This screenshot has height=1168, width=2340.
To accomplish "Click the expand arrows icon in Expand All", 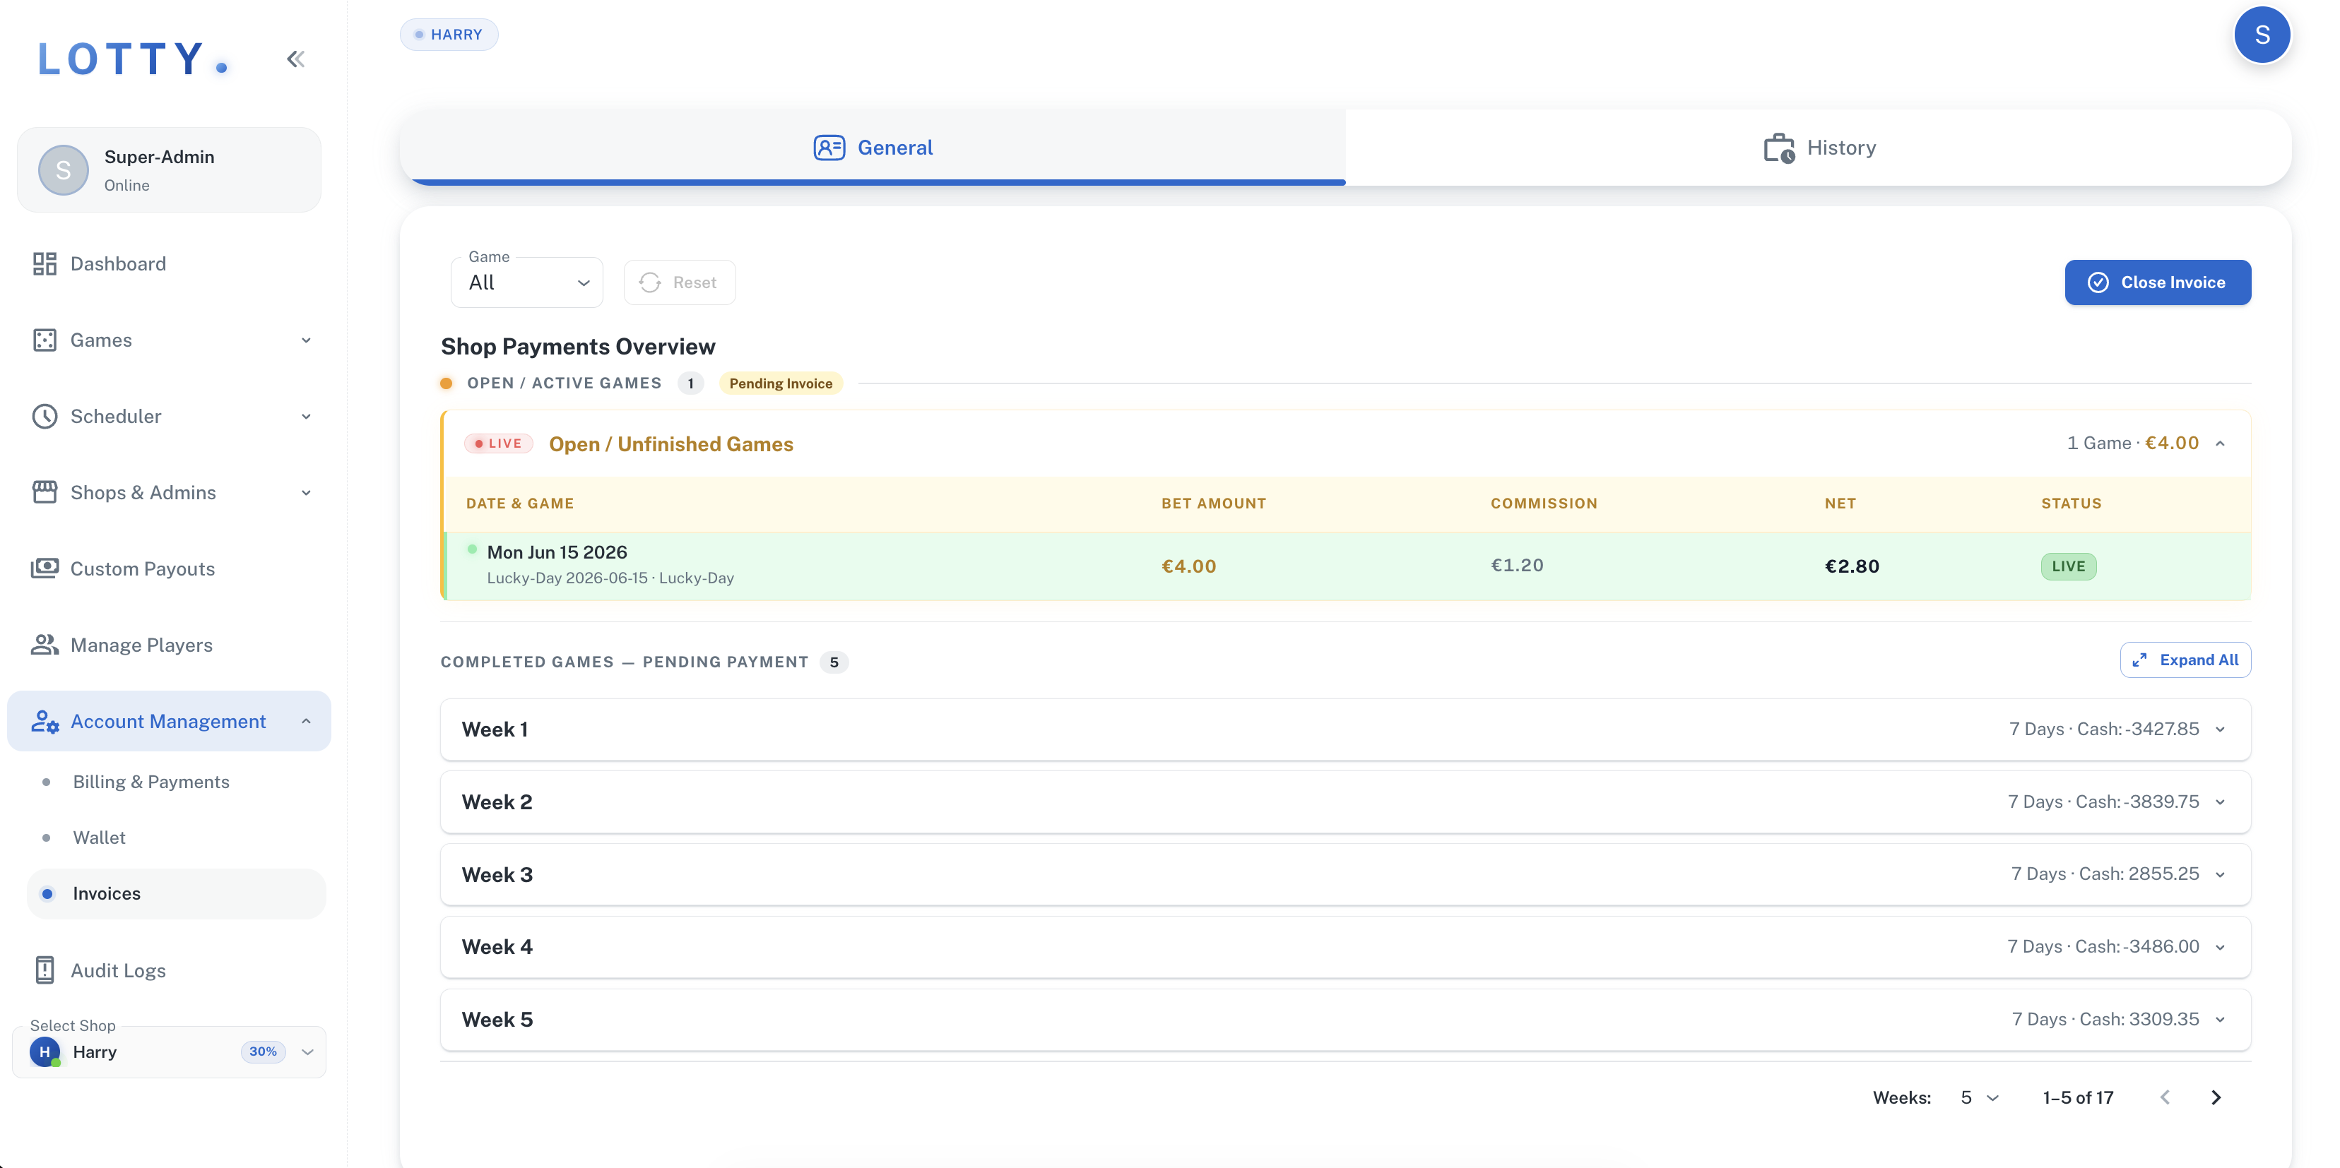I will pos(2139,660).
